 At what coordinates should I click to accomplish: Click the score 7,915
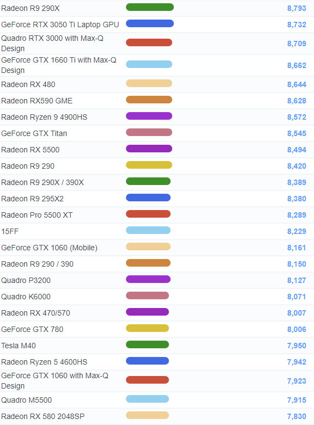(297, 400)
